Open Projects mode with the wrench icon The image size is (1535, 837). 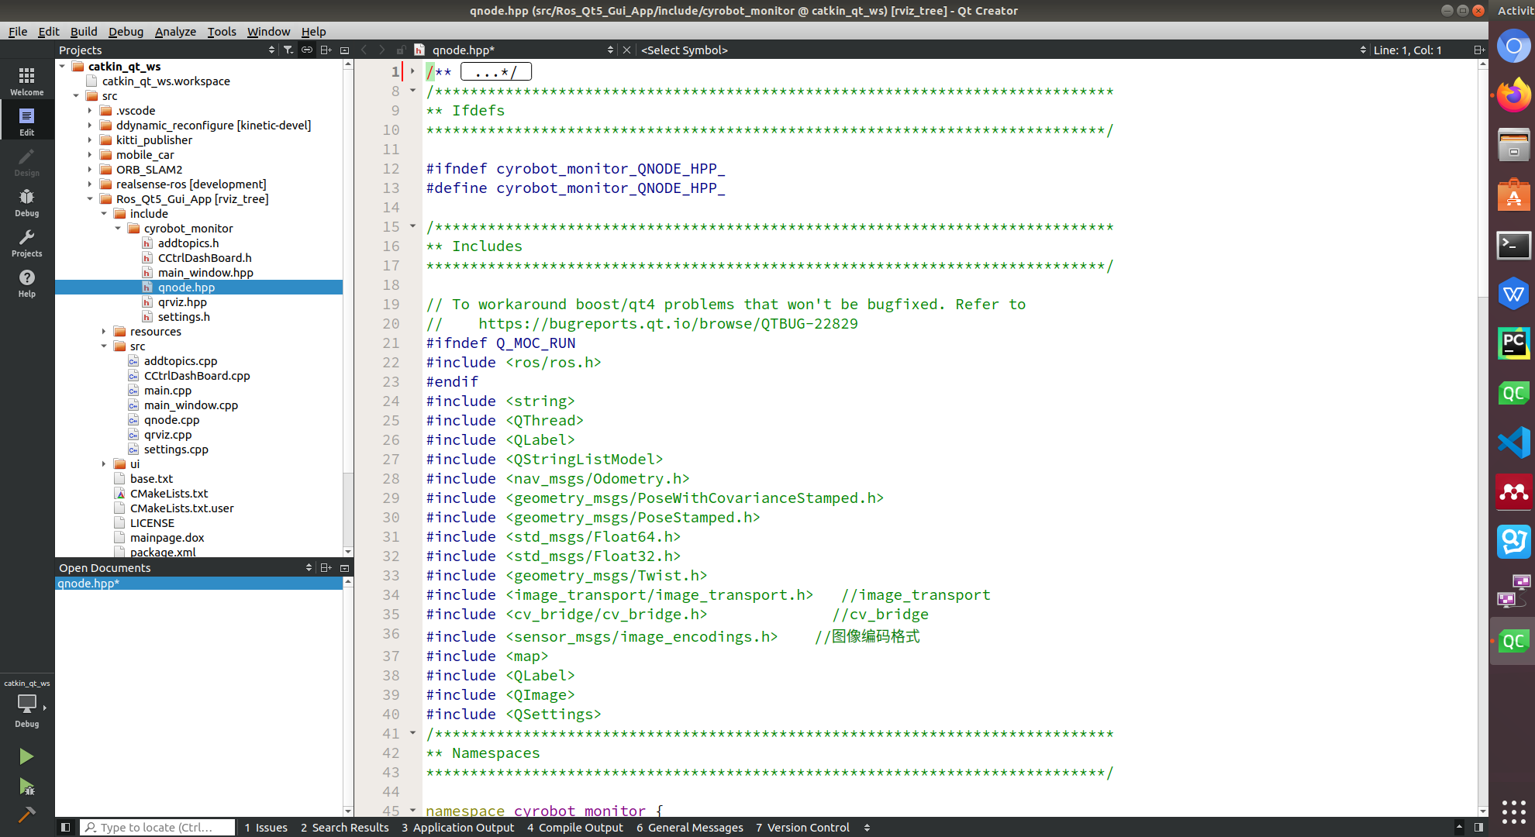pyautogui.click(x=26, y=242)
